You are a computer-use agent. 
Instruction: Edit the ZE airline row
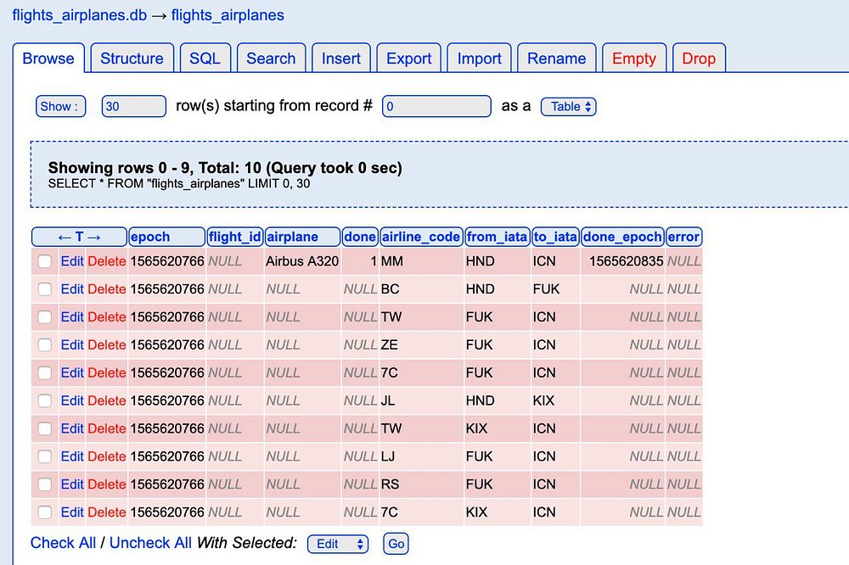tap(72, 345)
